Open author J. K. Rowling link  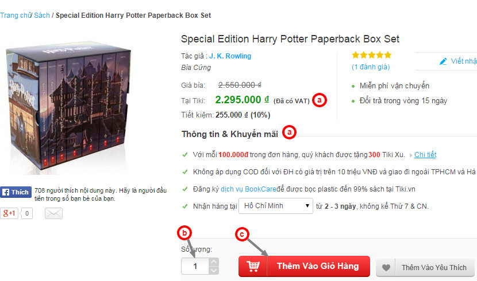230,56
